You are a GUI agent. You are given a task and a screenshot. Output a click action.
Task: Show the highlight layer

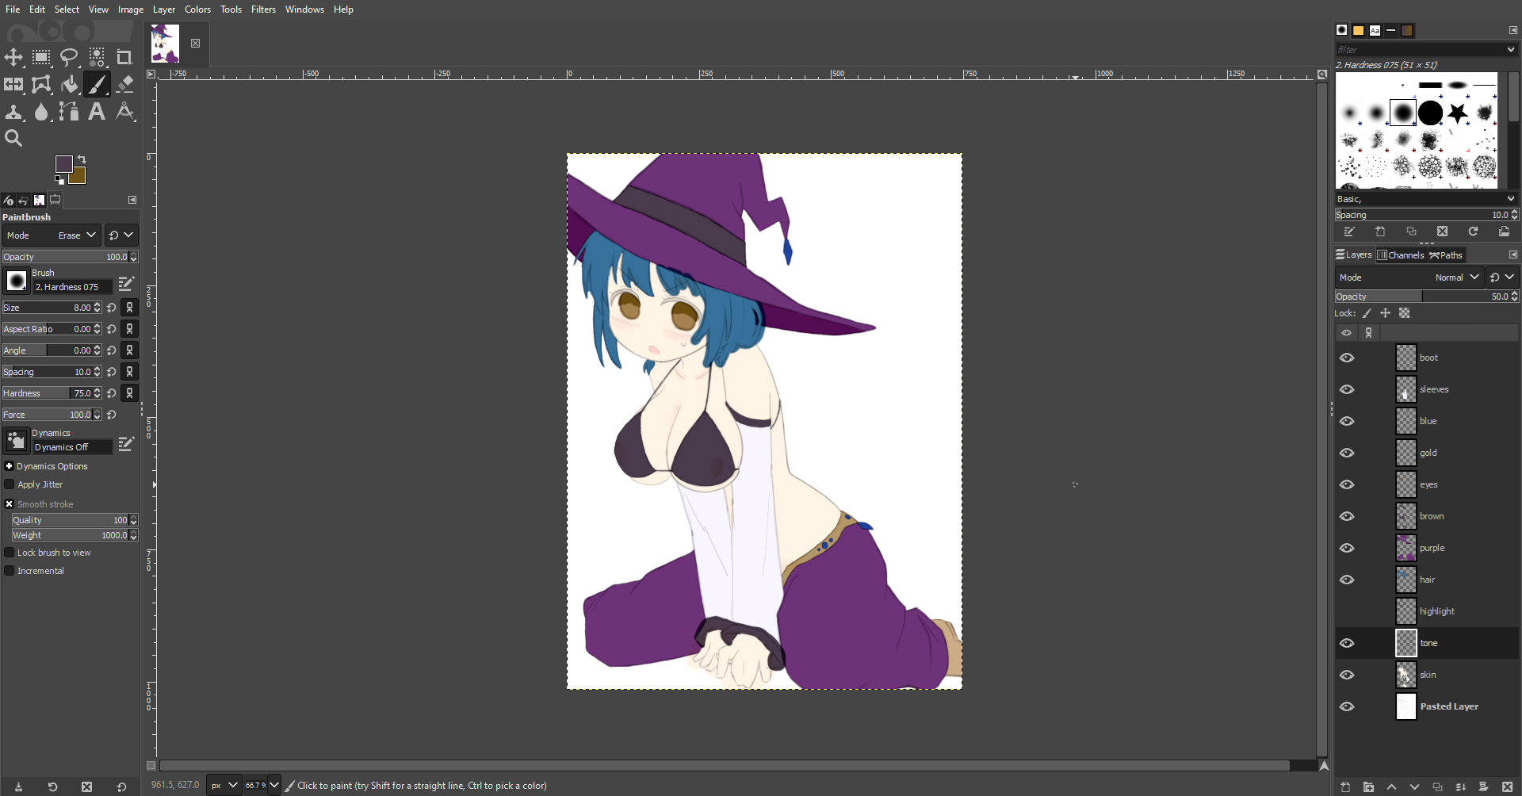pyautogui.click(x=1347, y=611)
